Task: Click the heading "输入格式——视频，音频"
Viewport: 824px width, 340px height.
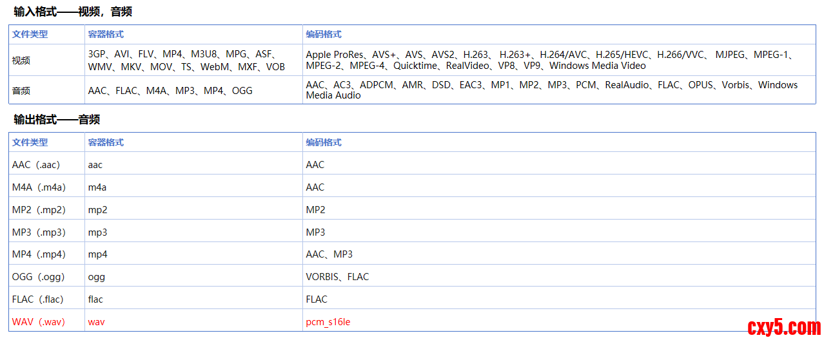Action: coord(73,12)
